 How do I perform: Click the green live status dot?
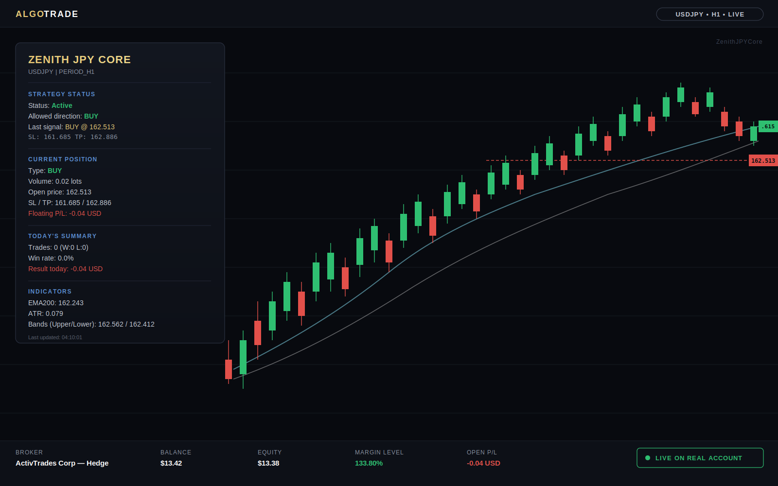click(648, 458)
